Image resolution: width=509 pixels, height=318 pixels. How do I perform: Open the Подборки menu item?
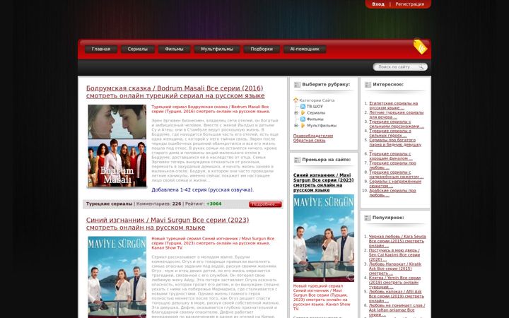[262, 49]
